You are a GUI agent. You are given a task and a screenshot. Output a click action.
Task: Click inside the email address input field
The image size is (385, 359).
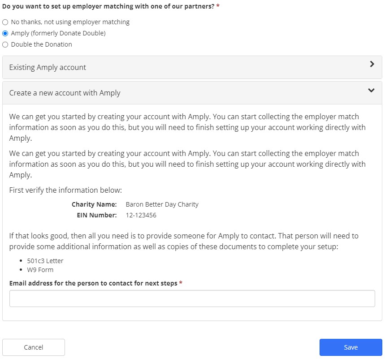192,298
